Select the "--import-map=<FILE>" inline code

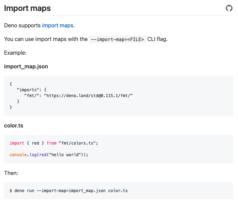(x=117, y=39)
